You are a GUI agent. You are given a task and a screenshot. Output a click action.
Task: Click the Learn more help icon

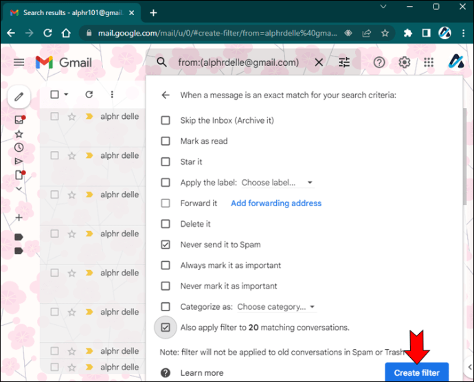[166, 373]
